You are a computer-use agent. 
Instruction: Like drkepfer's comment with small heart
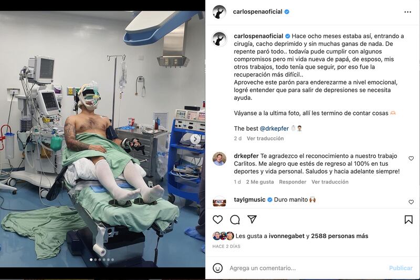point(411,158)
